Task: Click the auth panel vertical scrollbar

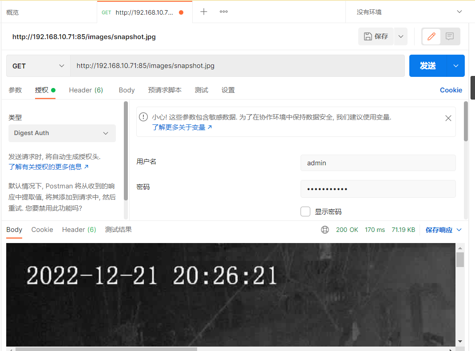Action: pyautogui.click(x=466, y=121)
